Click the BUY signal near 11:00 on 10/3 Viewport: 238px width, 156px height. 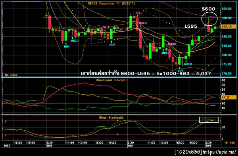[67, 47]
